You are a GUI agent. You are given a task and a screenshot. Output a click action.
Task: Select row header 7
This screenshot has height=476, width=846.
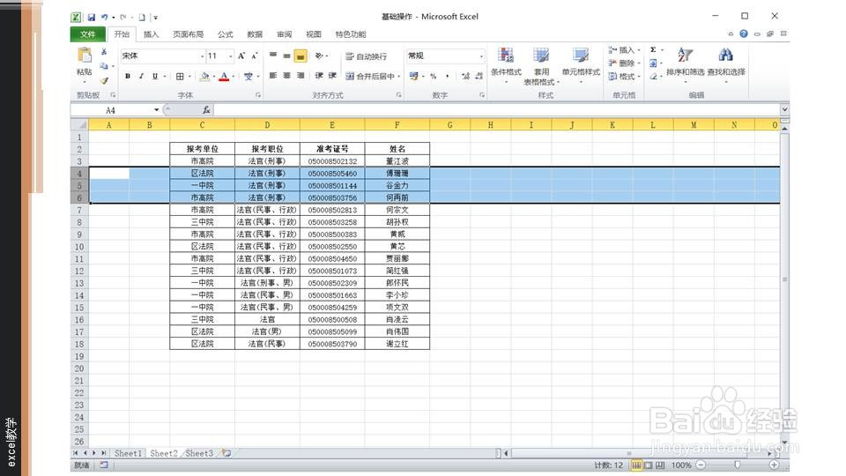[x=79, y=210]
